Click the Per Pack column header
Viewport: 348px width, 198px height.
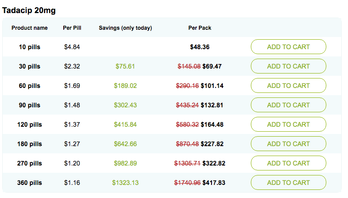[200, 28]
